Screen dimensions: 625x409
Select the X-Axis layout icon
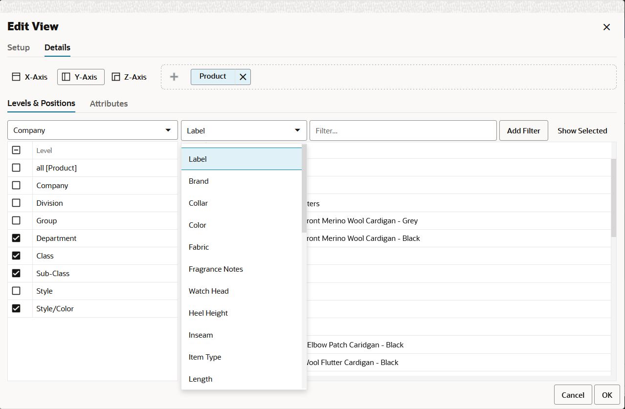pos(16,77)
